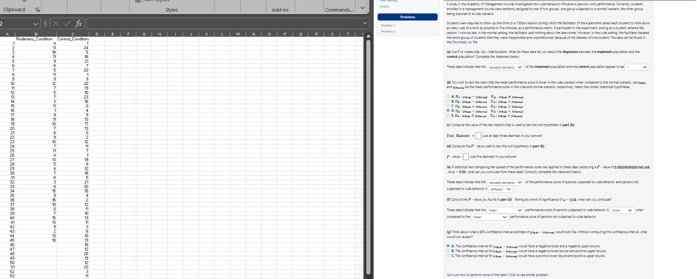The height and width of the screenshot is (279, 697).
Task: Select hypothesis option E radio button
Action: pyautogui.click(x=448, y=115)
